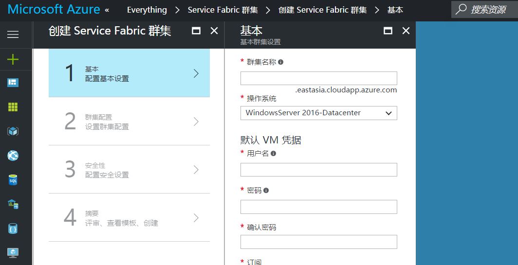Click the 密码 input field
Image resolution: width=518 pixels, height=265 pixels.
tap(319, 207)
